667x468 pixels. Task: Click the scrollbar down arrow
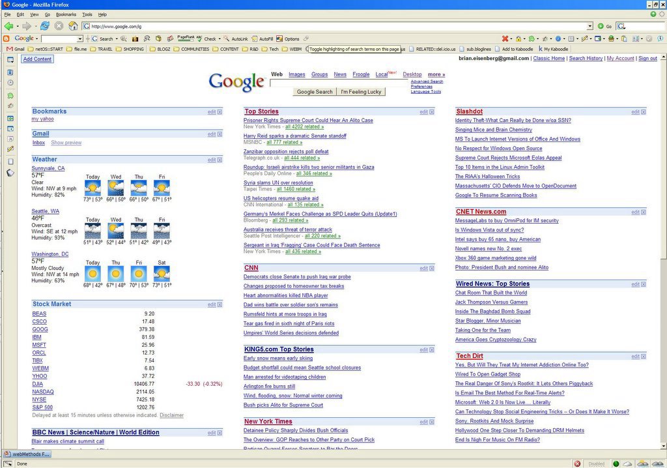663,446
